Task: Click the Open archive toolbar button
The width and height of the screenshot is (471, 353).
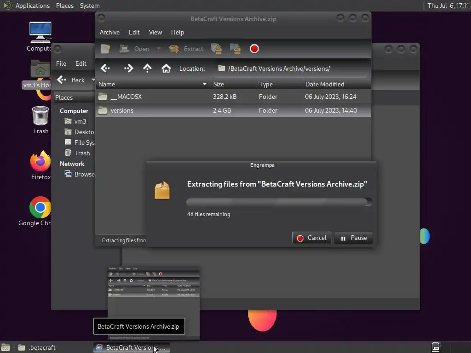Action: point(134,49)
